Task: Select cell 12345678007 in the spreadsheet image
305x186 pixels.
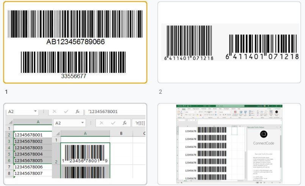Action: coord(33,173)
